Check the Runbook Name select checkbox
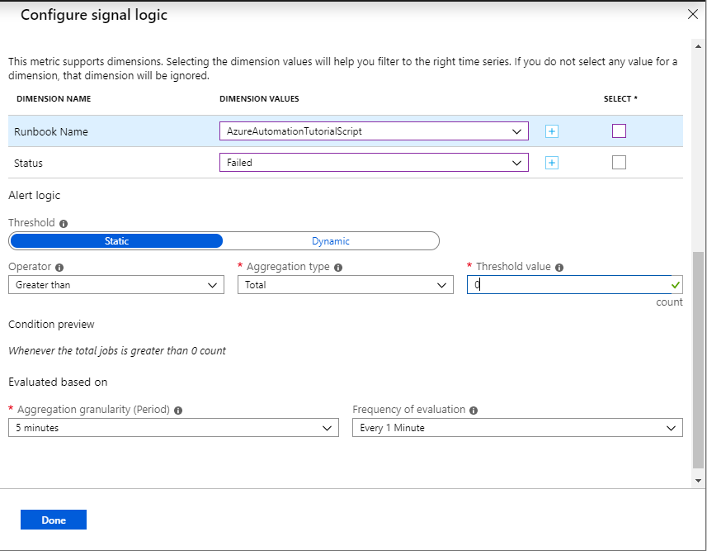 pyautogui.click(x=619, y=131)
